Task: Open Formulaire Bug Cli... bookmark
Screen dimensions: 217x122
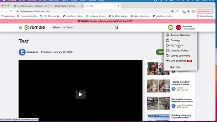Action: (x=27, y=16)
